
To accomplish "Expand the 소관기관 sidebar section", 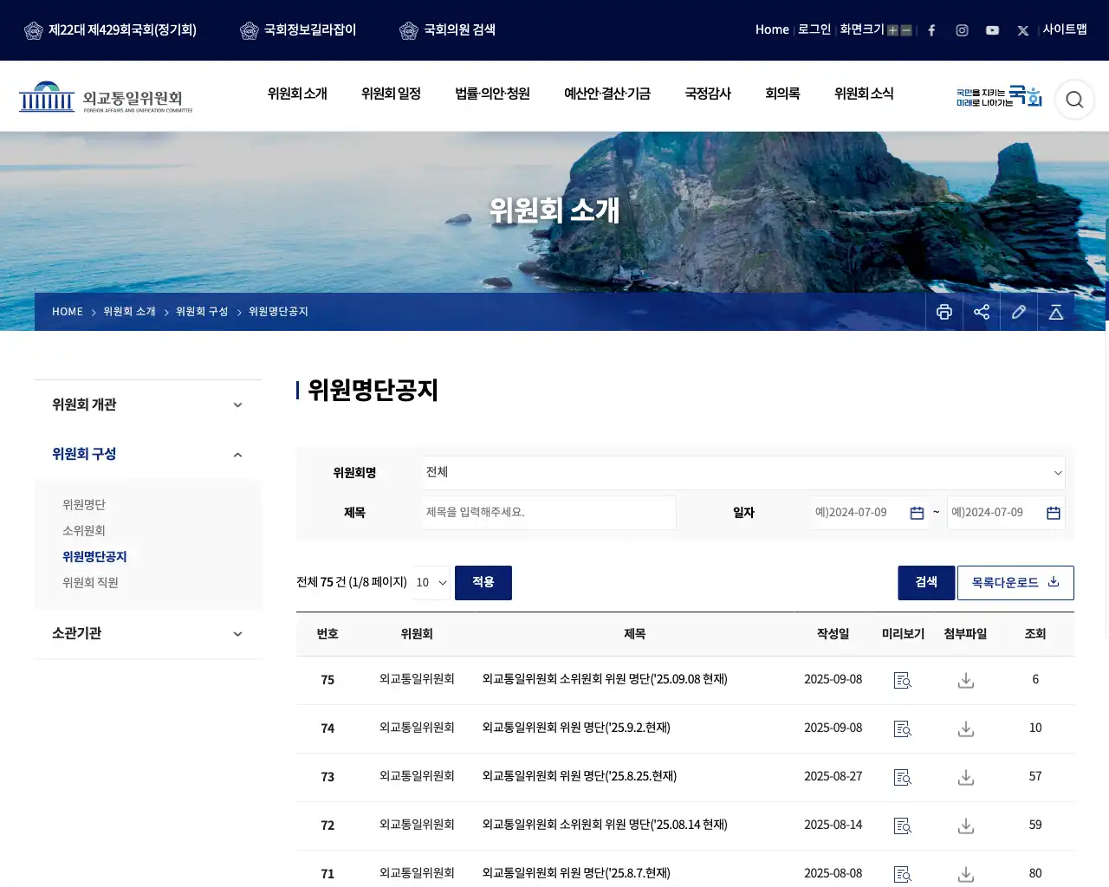I will 148,633.
